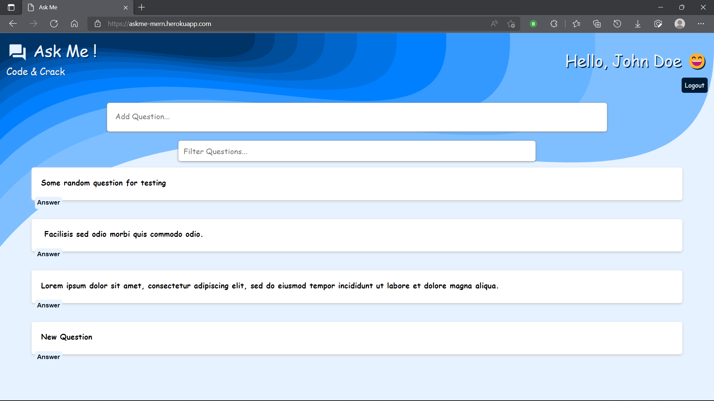Click Answer under the 'New Question' card
The image size is (714, 401).
click(x=48, y=357)
